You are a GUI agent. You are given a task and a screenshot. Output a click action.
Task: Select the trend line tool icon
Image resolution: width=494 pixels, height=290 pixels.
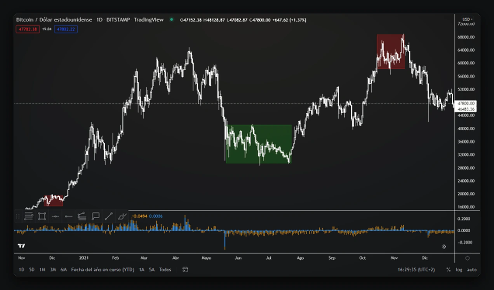(109, 216)
